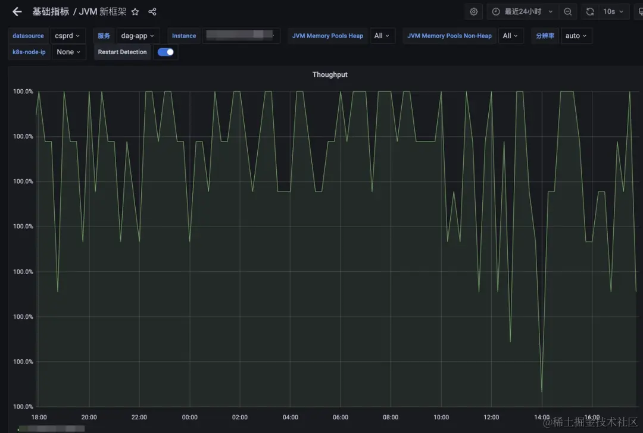Click the blurred legend series below chart
This screenshot has width=643, height=433.
pyautogui.click(x=51, y=428)
